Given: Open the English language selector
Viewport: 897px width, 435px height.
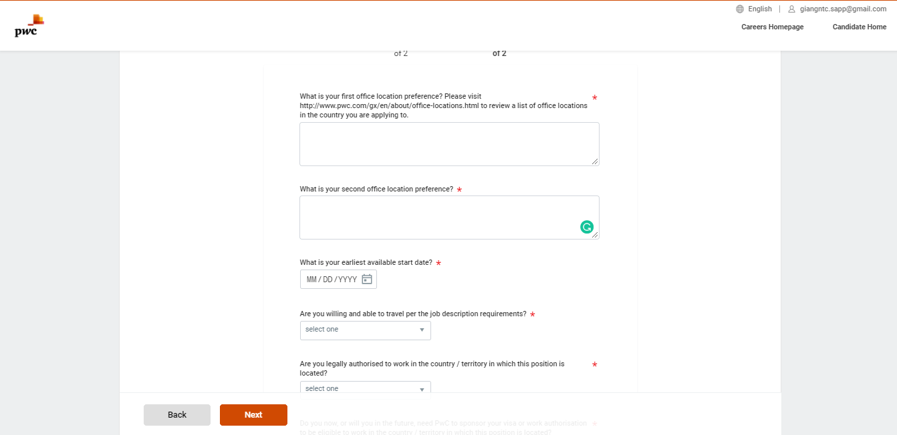Looking at the screenshot, I should pos(759,9).
